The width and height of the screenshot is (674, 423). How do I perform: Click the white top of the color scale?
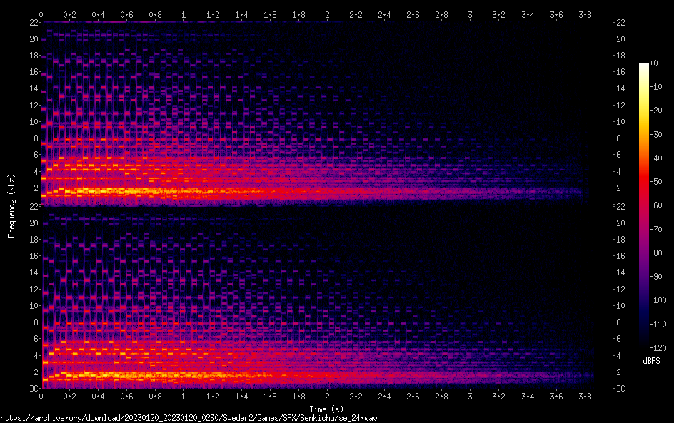tap(644, 66)
